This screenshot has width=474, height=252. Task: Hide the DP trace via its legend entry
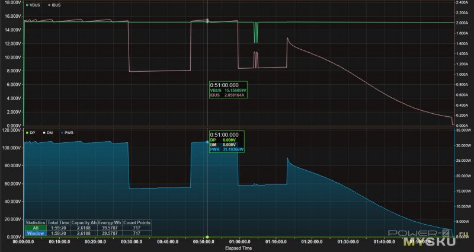point(32,132)
